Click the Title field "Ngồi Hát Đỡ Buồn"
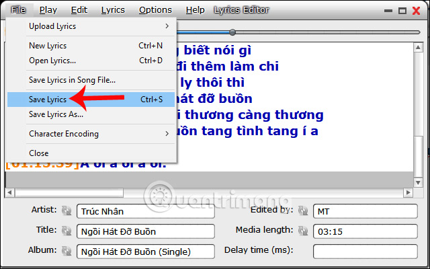 coord(146,231)
